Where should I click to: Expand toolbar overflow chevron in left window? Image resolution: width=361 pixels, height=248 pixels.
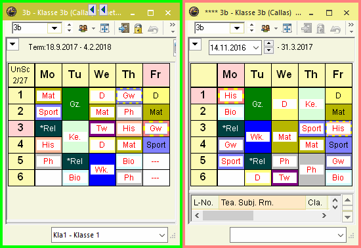click(x=173, y=28)
